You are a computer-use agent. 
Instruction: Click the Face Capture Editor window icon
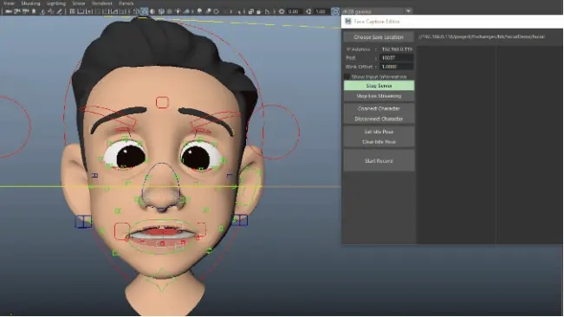pyautogui.click(x=347, y=22)
